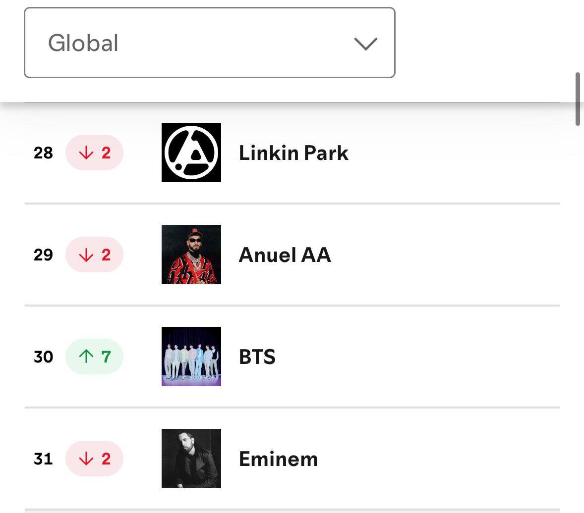Select rank number 31
This screenshot has width=584, height=513.
point(43,459)
